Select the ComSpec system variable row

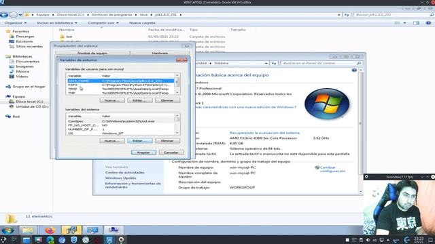pos(121,121)
